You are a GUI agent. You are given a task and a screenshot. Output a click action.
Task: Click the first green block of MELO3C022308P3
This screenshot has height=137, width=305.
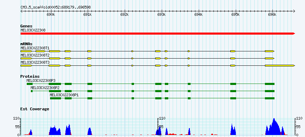pyautogui.click(x=29, y=84)
